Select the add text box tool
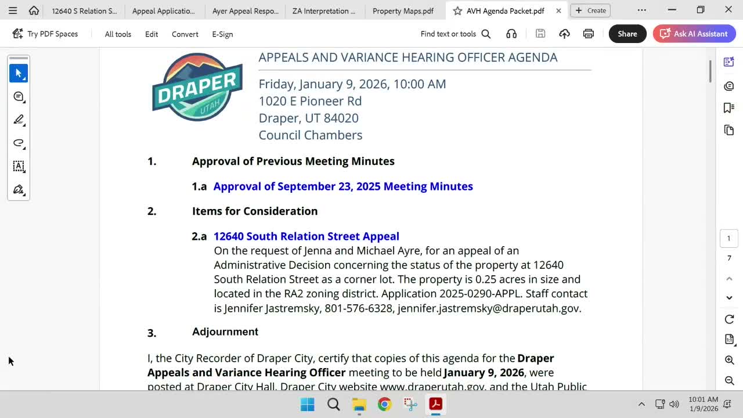 point(19,166)
